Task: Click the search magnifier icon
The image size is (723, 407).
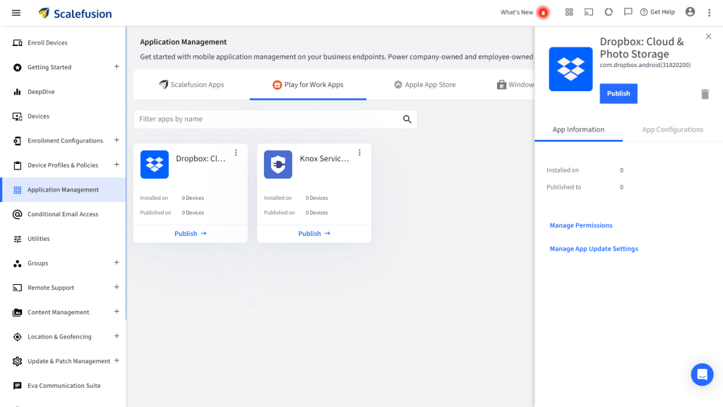Action: click(407, 119)
